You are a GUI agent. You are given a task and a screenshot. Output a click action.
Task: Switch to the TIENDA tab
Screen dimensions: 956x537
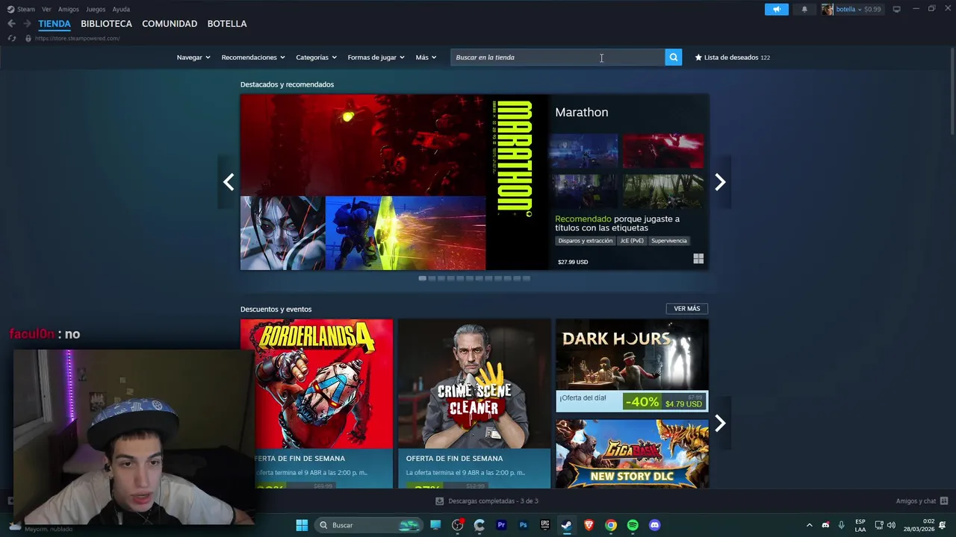coord(55,24)
